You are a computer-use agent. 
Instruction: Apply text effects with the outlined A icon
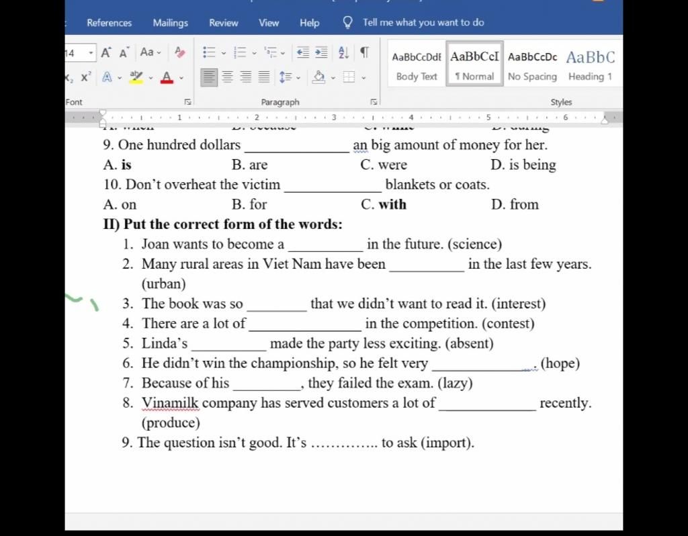(x=107, y=77)
